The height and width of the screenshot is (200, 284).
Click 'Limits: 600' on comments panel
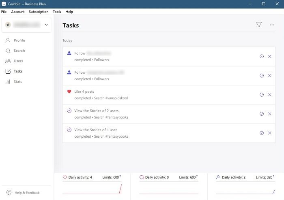pyautogui.click(x=187, y=177)
